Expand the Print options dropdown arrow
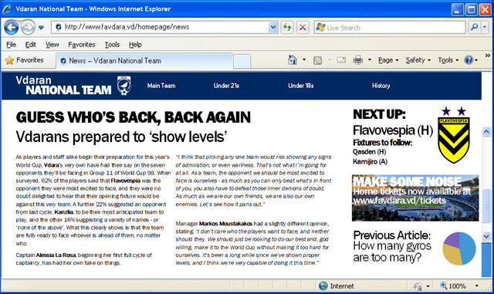Viewport: 494px width, 294px height. [x=370, y=60]
